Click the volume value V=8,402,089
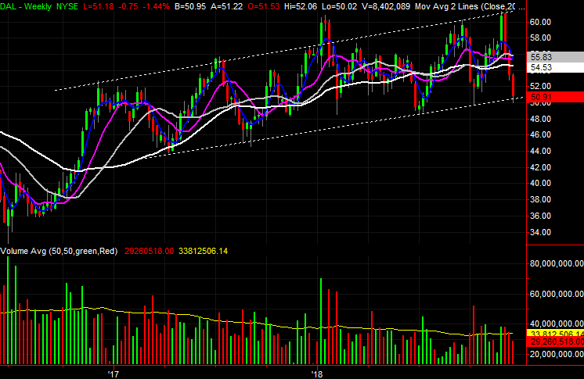Screen dimensions: 584x379 [x=386, y=6]
